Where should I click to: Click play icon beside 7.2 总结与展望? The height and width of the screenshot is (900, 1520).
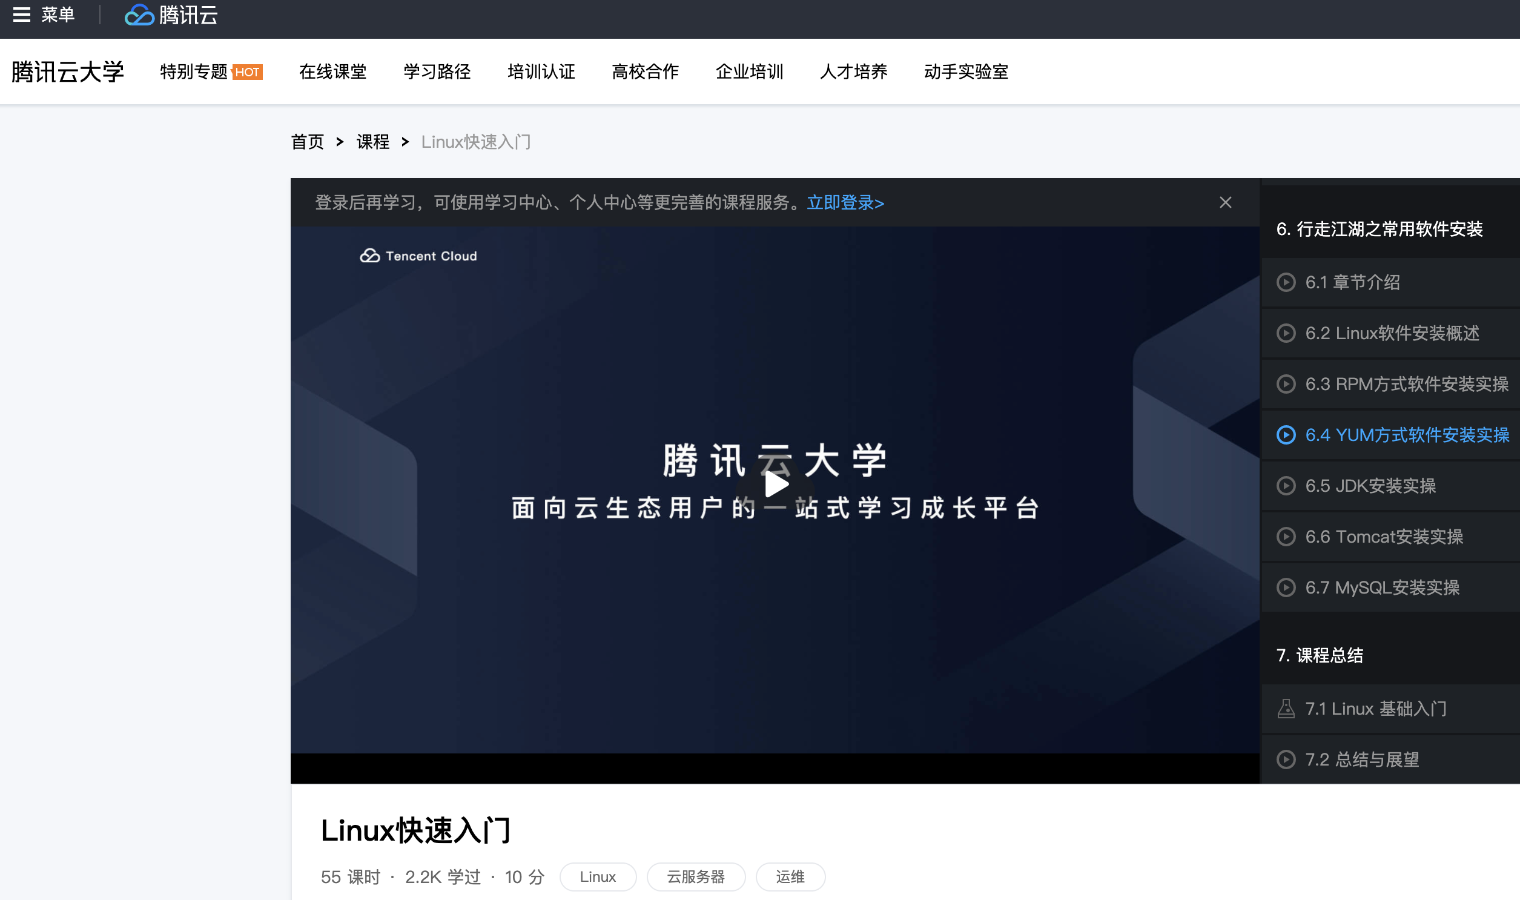tap(1287, 760)
